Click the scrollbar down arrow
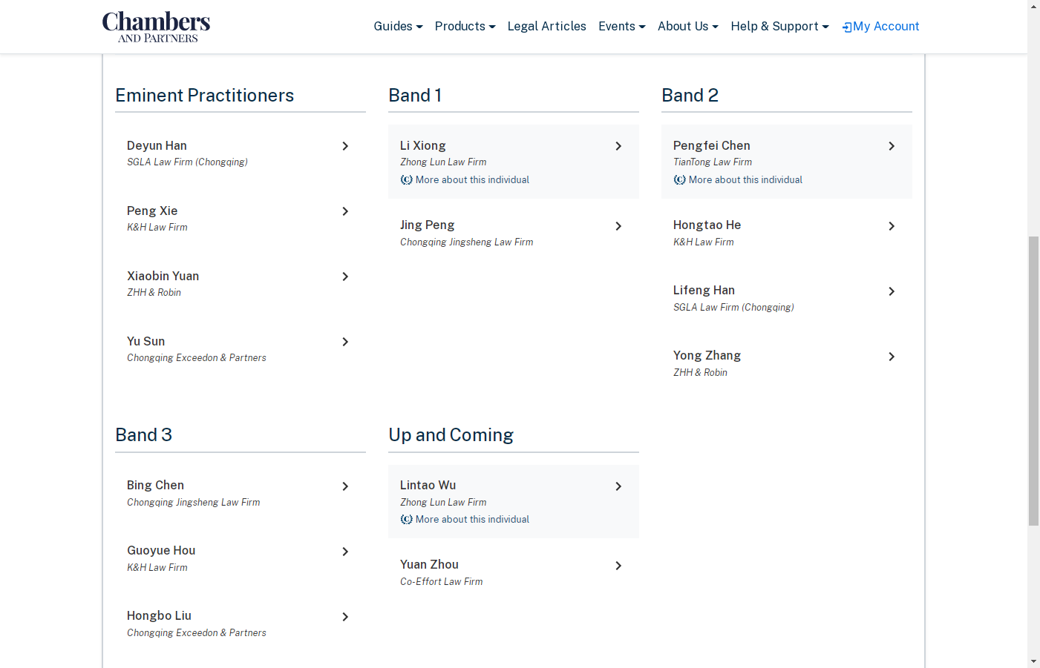1040x668 pixels. (x=1033, y=661)
